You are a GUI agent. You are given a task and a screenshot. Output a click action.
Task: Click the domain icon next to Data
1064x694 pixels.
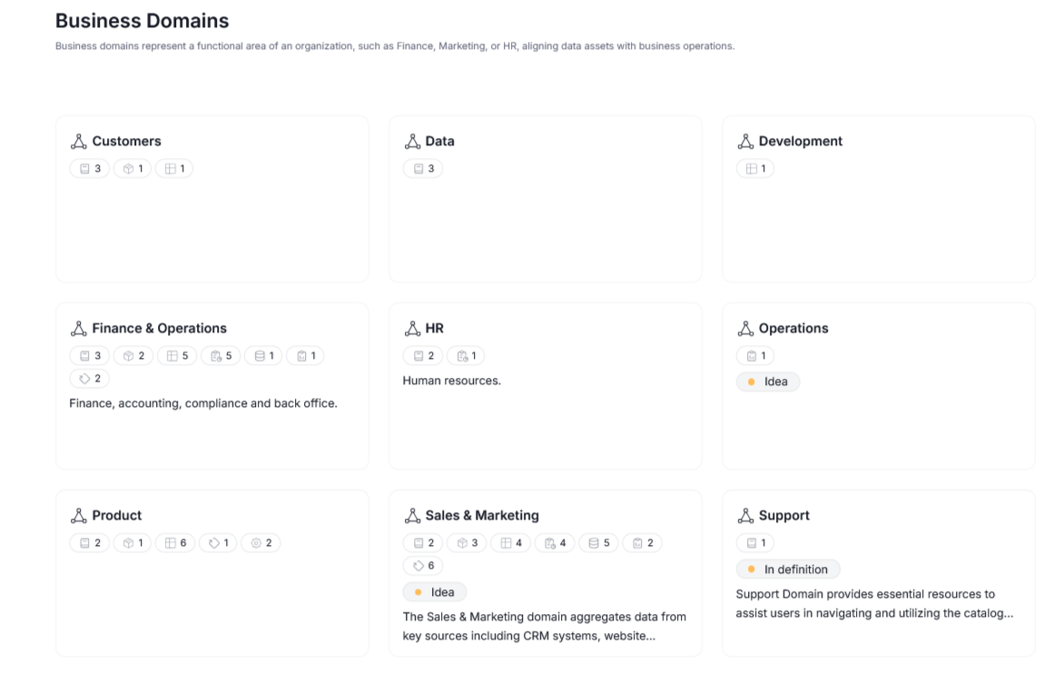412,142
